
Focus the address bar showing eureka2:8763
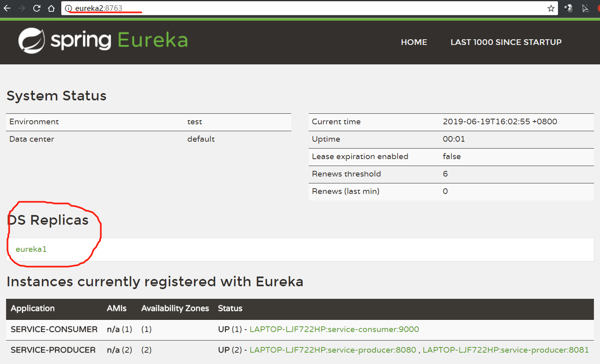coord(309,8)
